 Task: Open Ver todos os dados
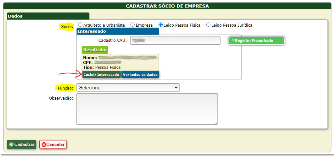coord(140,74)
